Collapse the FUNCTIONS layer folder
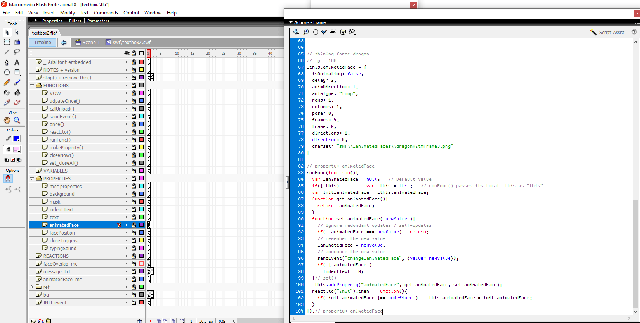The width and height of the screenshot is (640, 323). (32, 85)
